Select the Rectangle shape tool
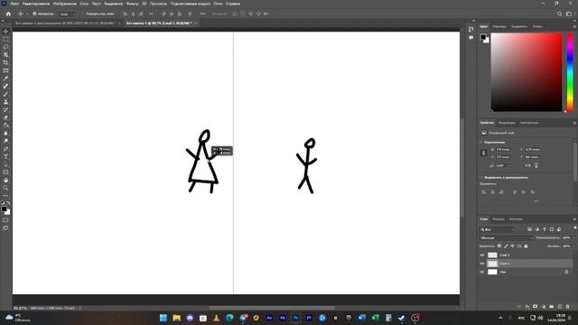The height and width of the screenshot is (325, 578). pos(5,172)
